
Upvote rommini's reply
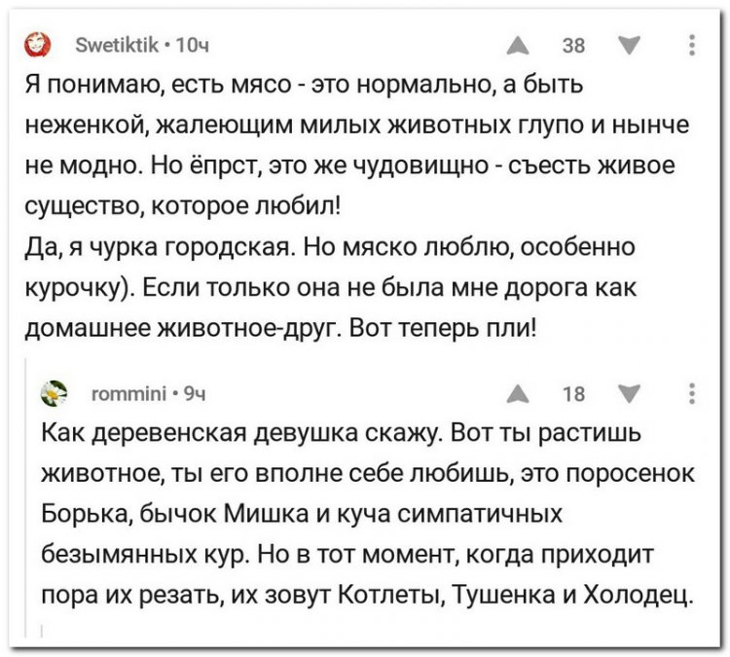coord(518,394)
